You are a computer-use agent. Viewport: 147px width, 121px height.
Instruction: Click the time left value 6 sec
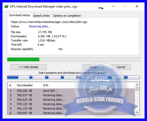[x=41, y=45]
